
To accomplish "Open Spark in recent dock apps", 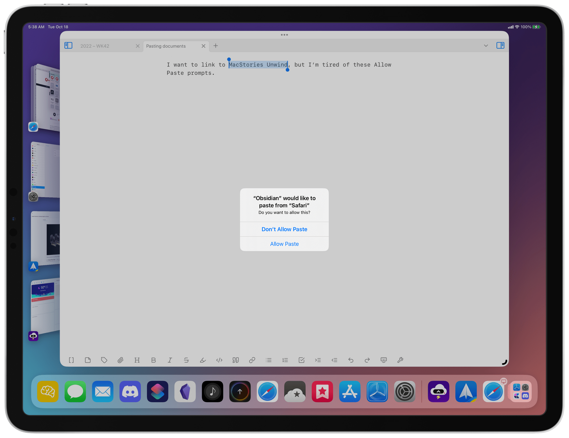I will pyautogui.click(x=466, y=392).
